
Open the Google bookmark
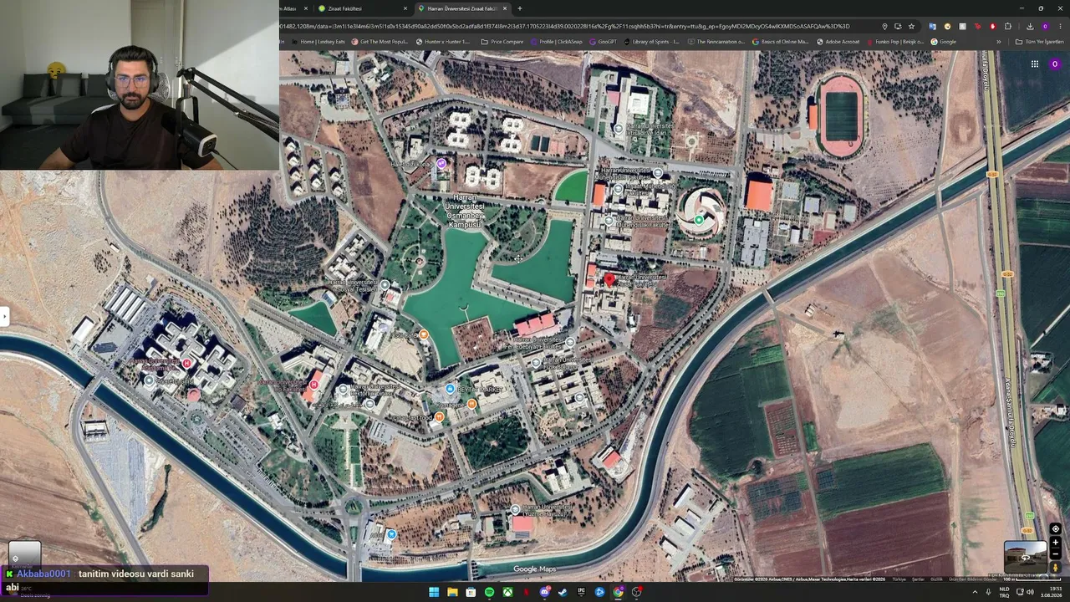coord(944,42)
